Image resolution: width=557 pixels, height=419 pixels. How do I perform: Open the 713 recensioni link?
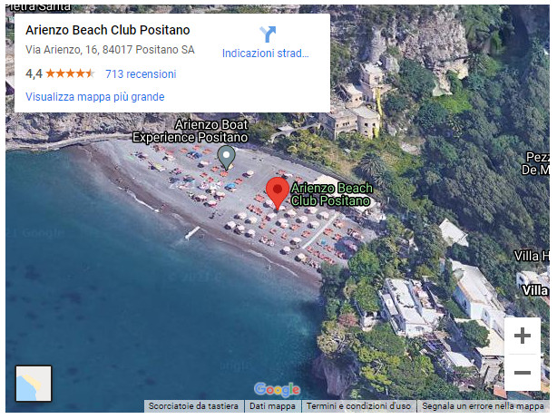[x=141, y=73]
